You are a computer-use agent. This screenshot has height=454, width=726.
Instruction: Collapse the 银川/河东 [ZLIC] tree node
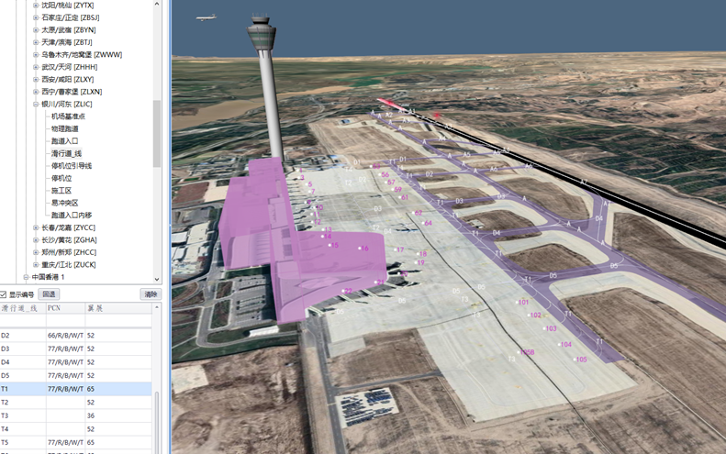click(x=36, y=104)
